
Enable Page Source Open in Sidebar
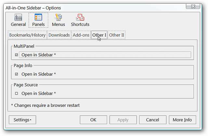pos(17,94)
